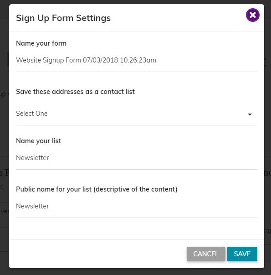Viewport: 271px width, 275px height.
Task: Close the Sign Up Form Settings dialog
Action: click(x=252, y=15)
